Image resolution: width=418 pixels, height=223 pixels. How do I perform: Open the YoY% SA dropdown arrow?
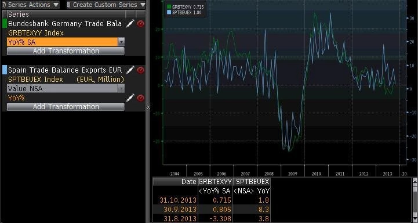pos(121,42)
